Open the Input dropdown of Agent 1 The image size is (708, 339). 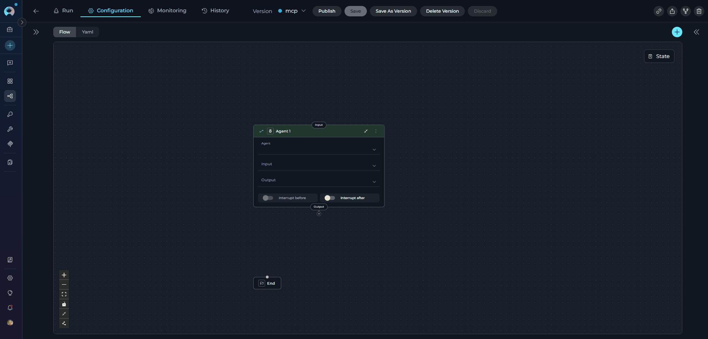(x=374, y=166)
